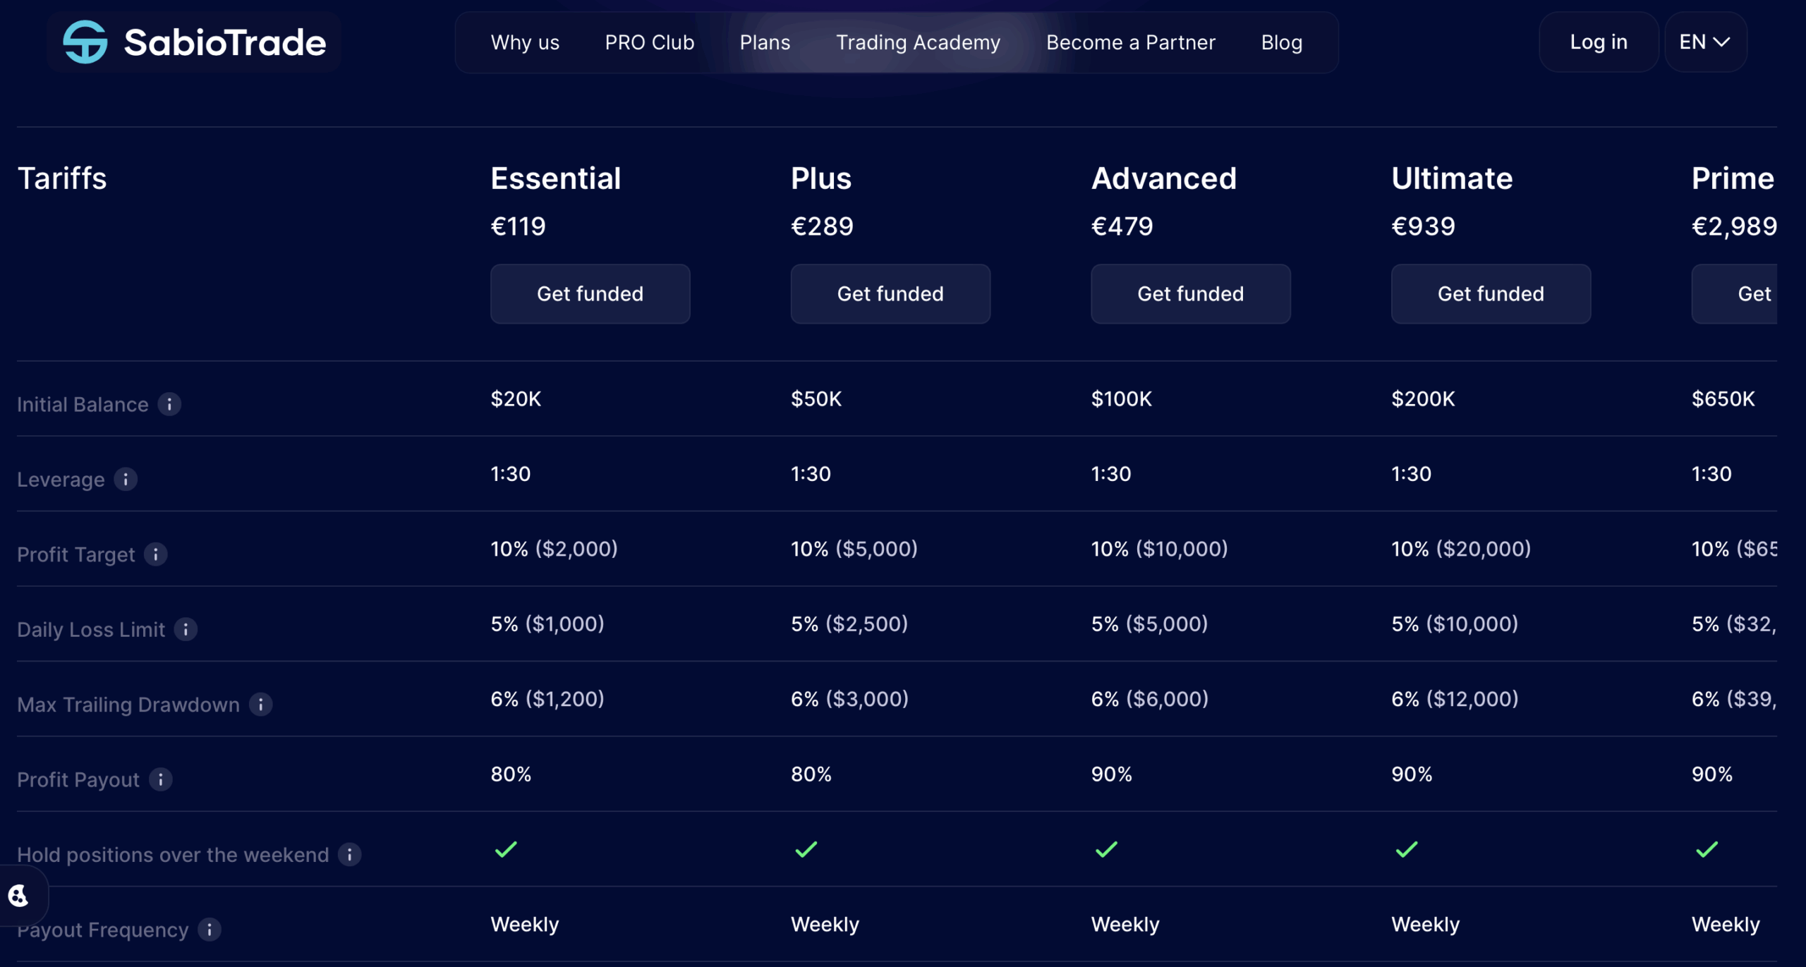Screen dimensions: 1806x967
Task: Go to Trading Academy in navigation
Action: 918,42
